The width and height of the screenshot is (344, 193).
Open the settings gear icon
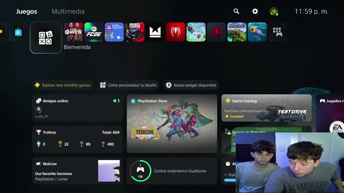click(255, 11)
